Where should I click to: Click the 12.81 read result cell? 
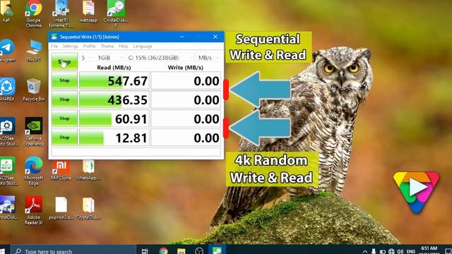[114, 138]
